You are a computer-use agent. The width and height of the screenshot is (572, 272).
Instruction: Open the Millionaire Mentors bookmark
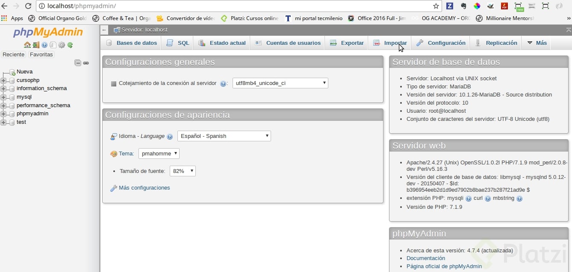pos(505,18)
